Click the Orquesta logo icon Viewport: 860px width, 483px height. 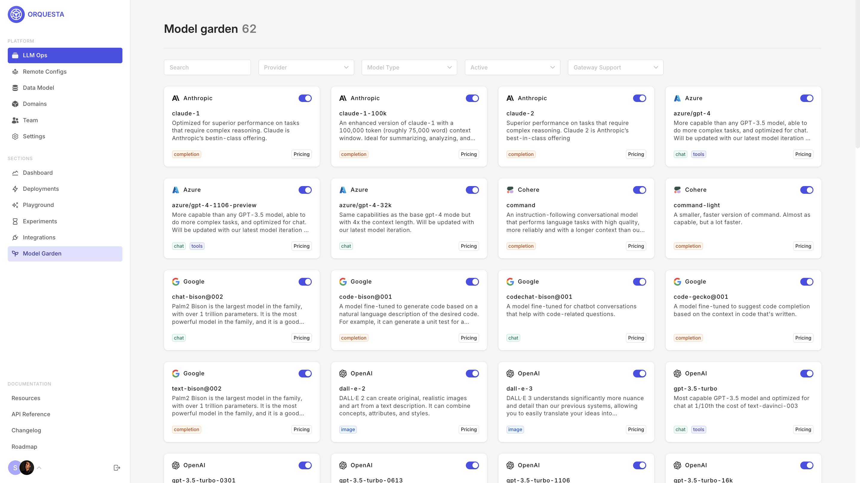[16, 14]
